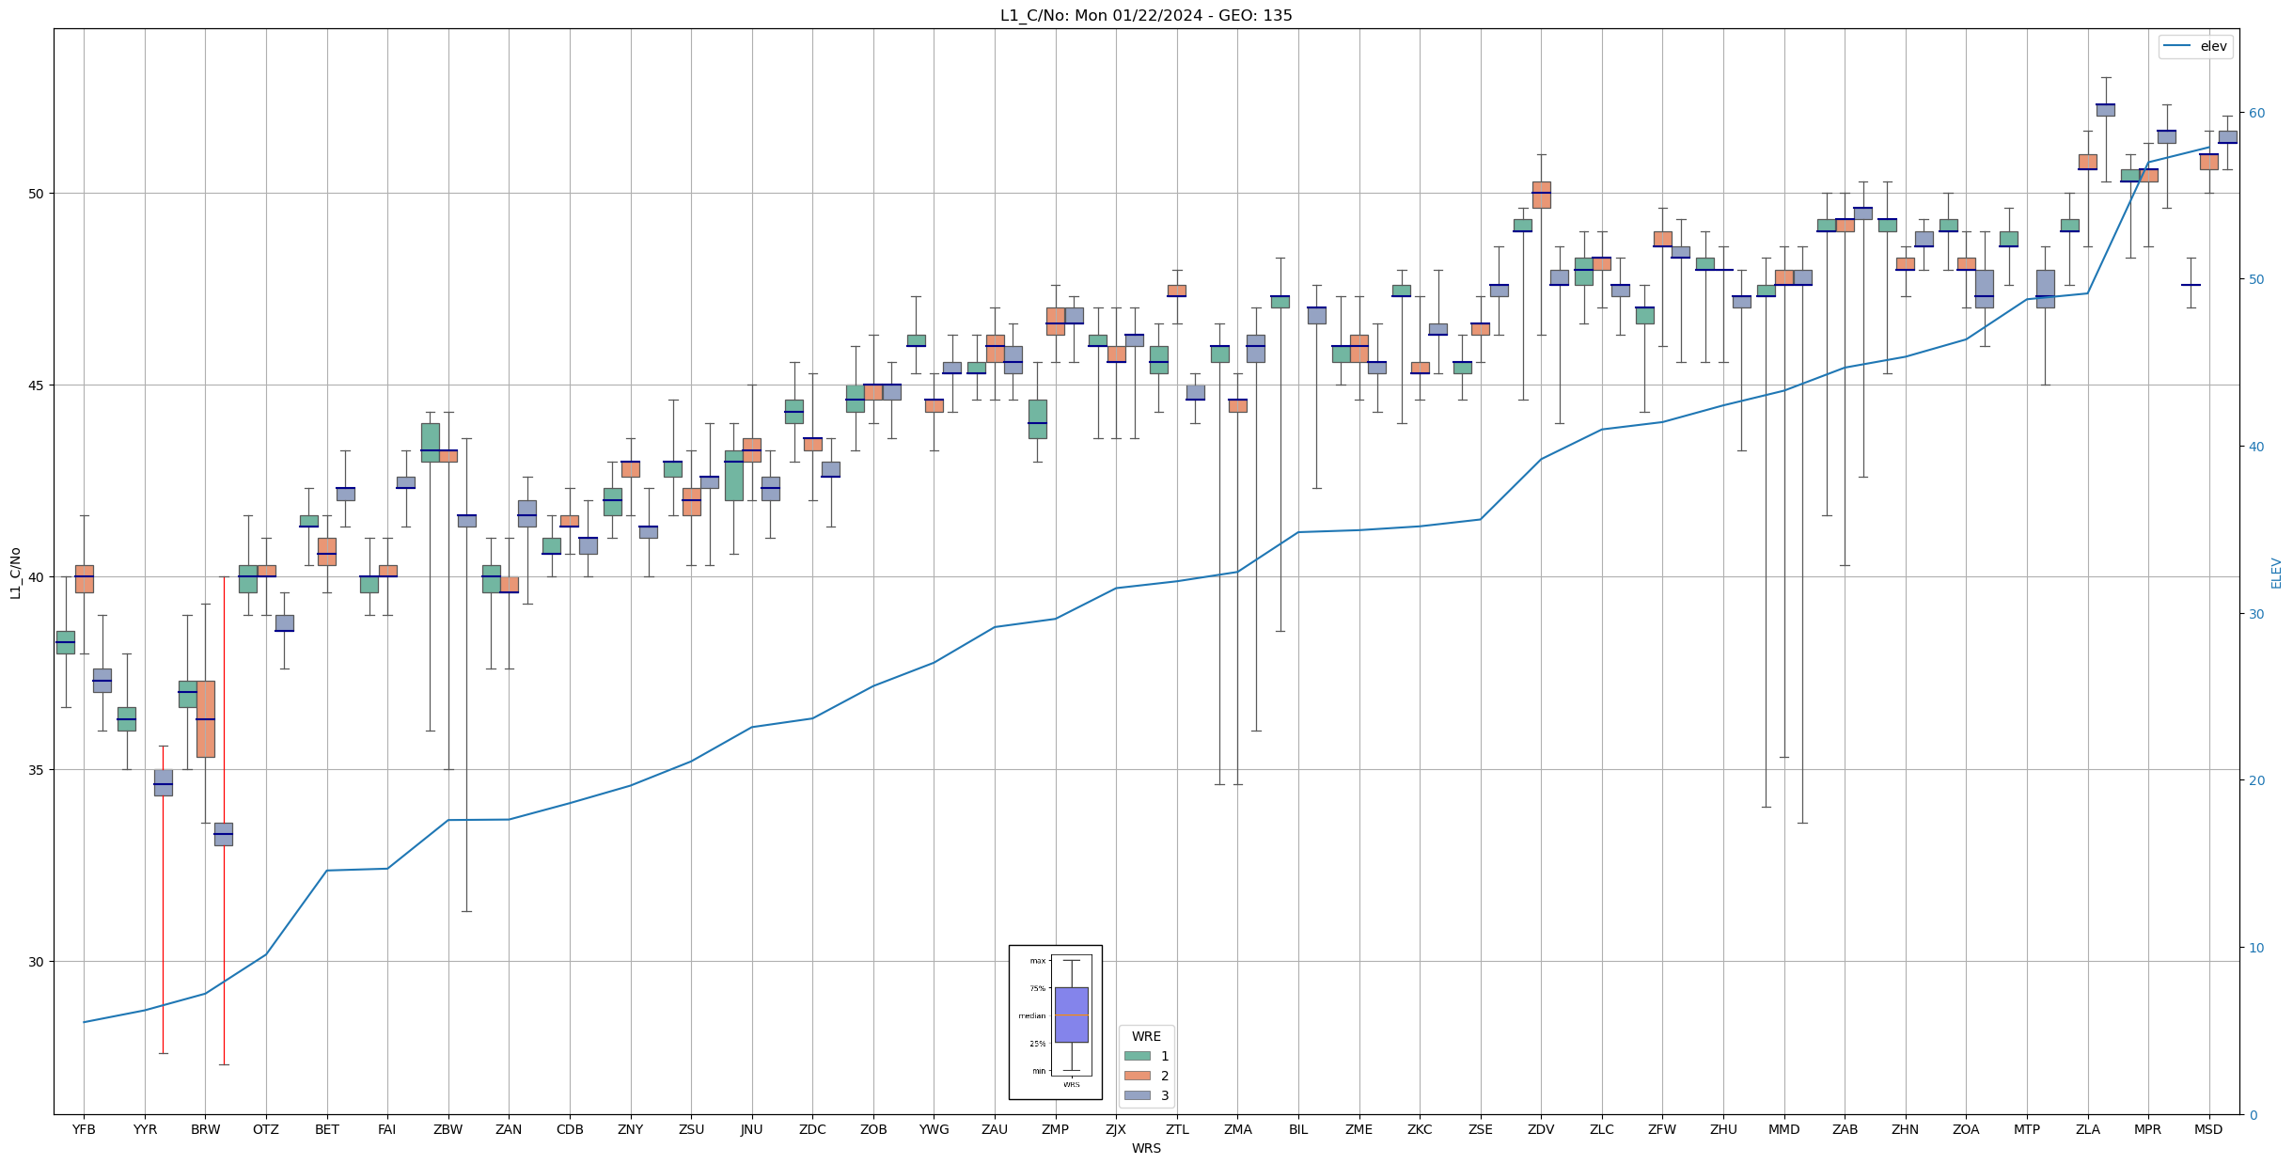The image size is (2293, 1164).
Task: Click the boxplot explanation inset diagram
Action: click(x=1055, y=1022)
